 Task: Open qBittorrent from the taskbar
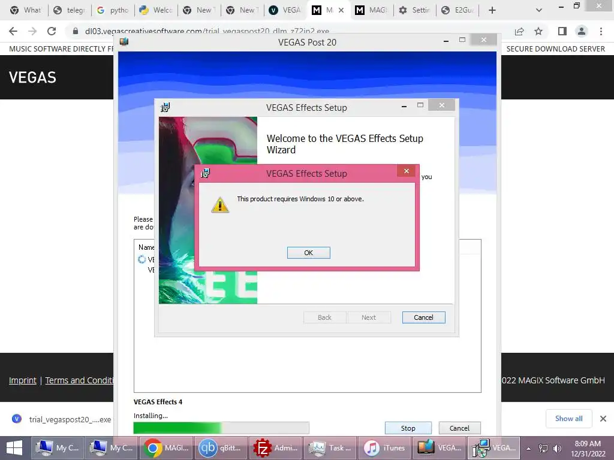(221, 448)
